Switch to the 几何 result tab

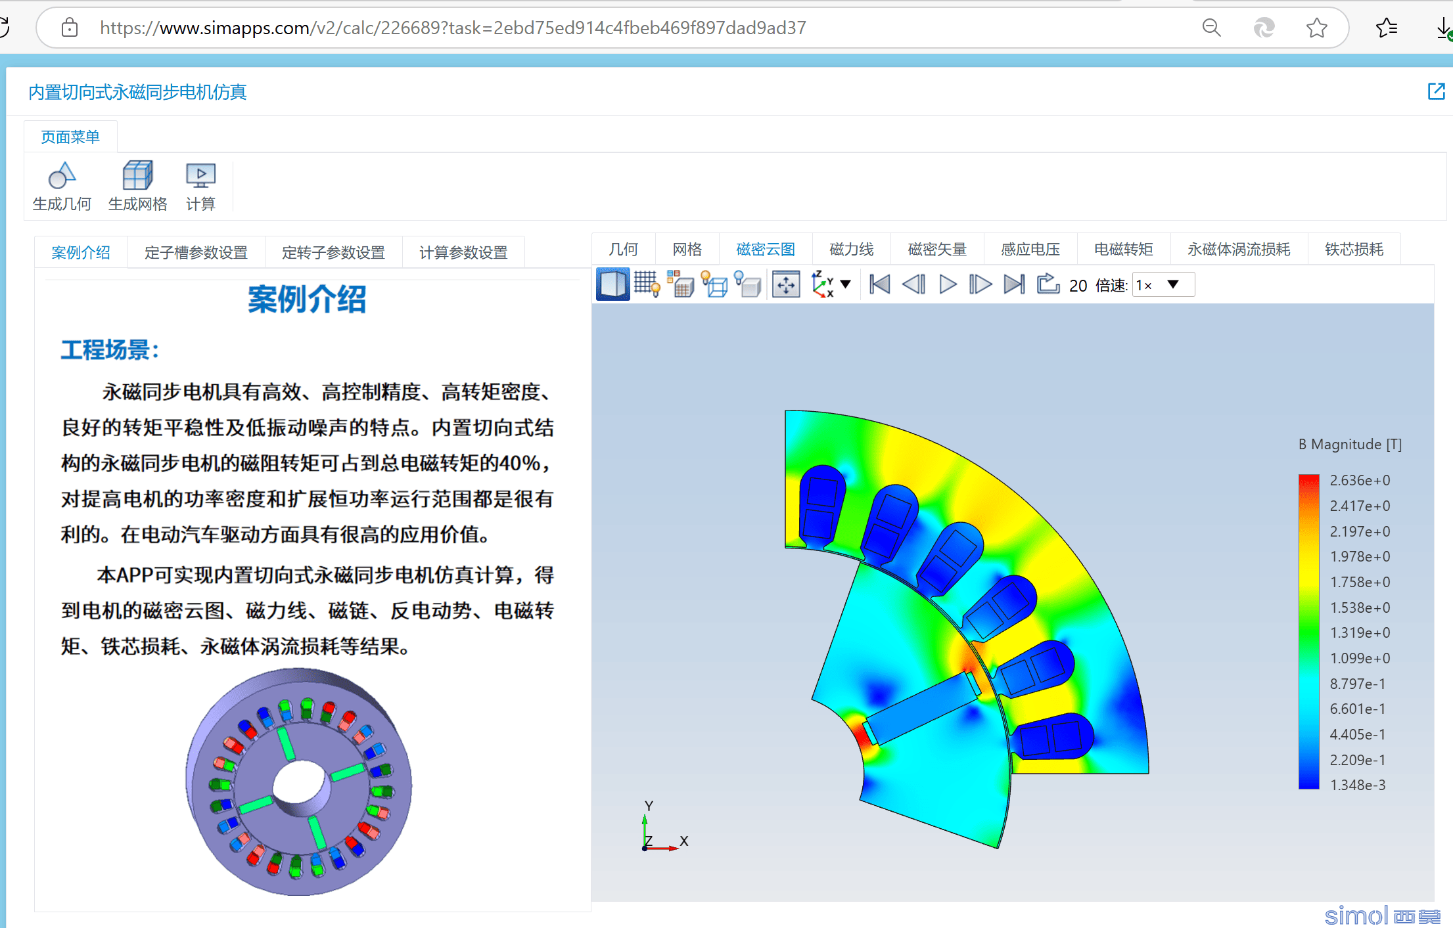624,250
